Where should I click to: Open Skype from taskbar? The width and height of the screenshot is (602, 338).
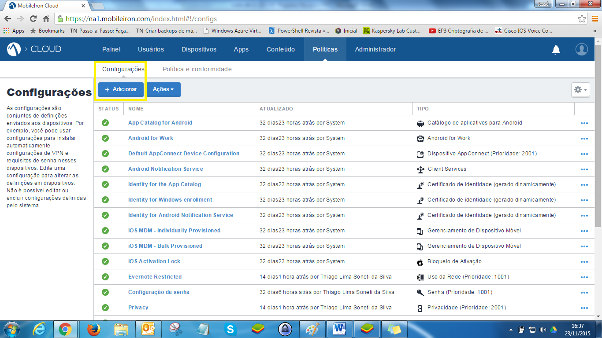[x=230, y=329]
